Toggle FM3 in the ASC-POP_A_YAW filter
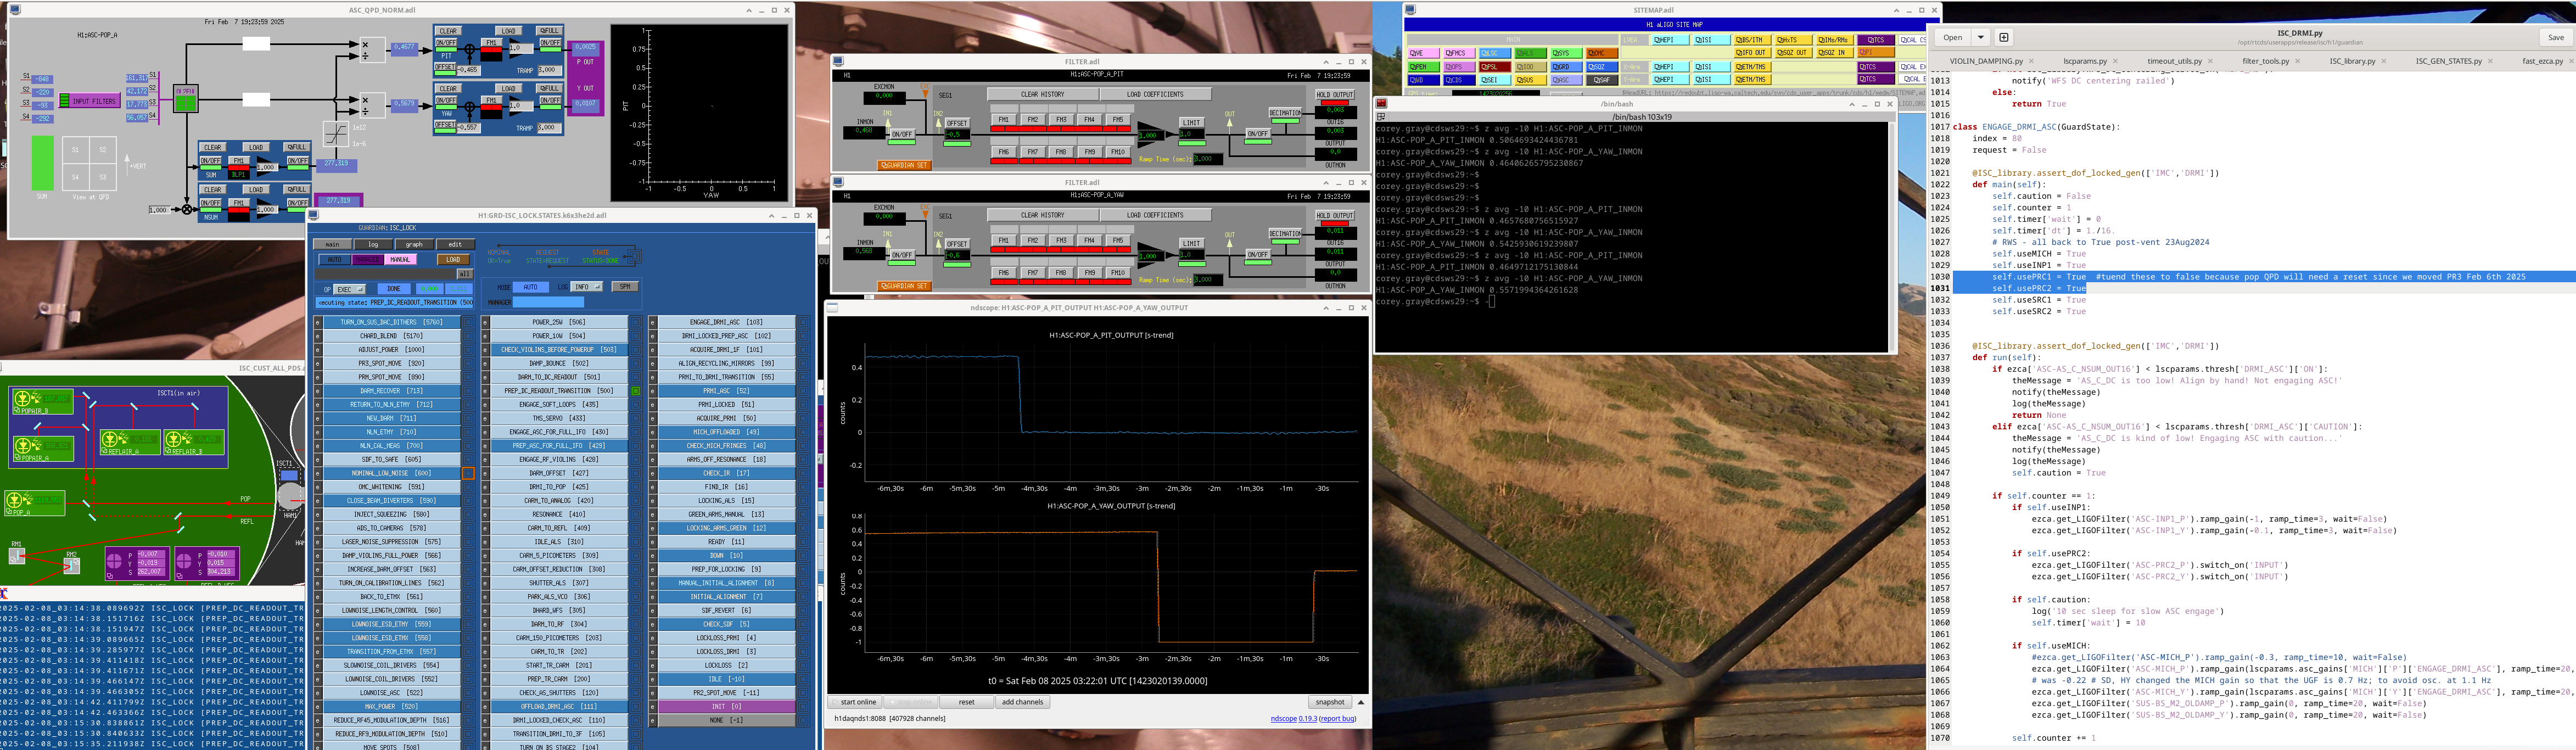This screenshot has width=2576, height=750. (1061, 240)
